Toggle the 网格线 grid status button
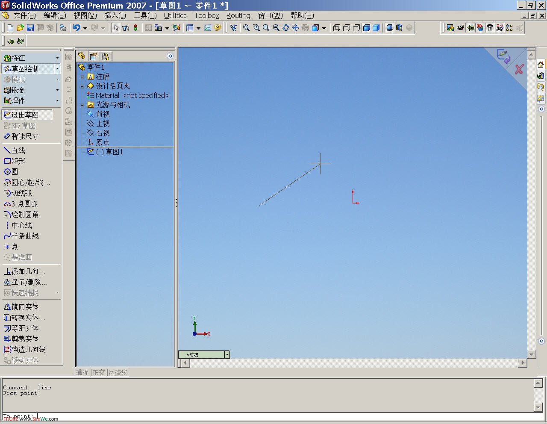 118,372
